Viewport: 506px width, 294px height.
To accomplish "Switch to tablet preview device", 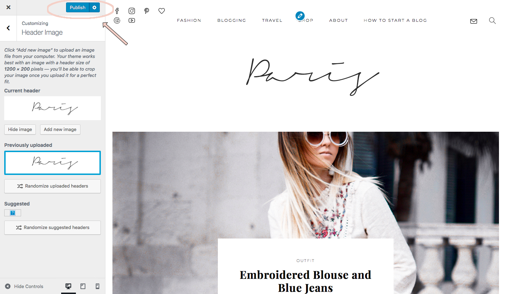I will click(x=83, y=286).
